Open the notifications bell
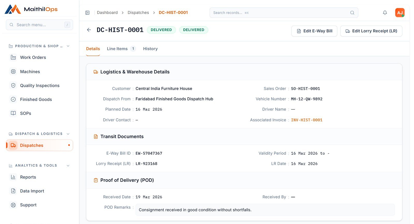 385,13
